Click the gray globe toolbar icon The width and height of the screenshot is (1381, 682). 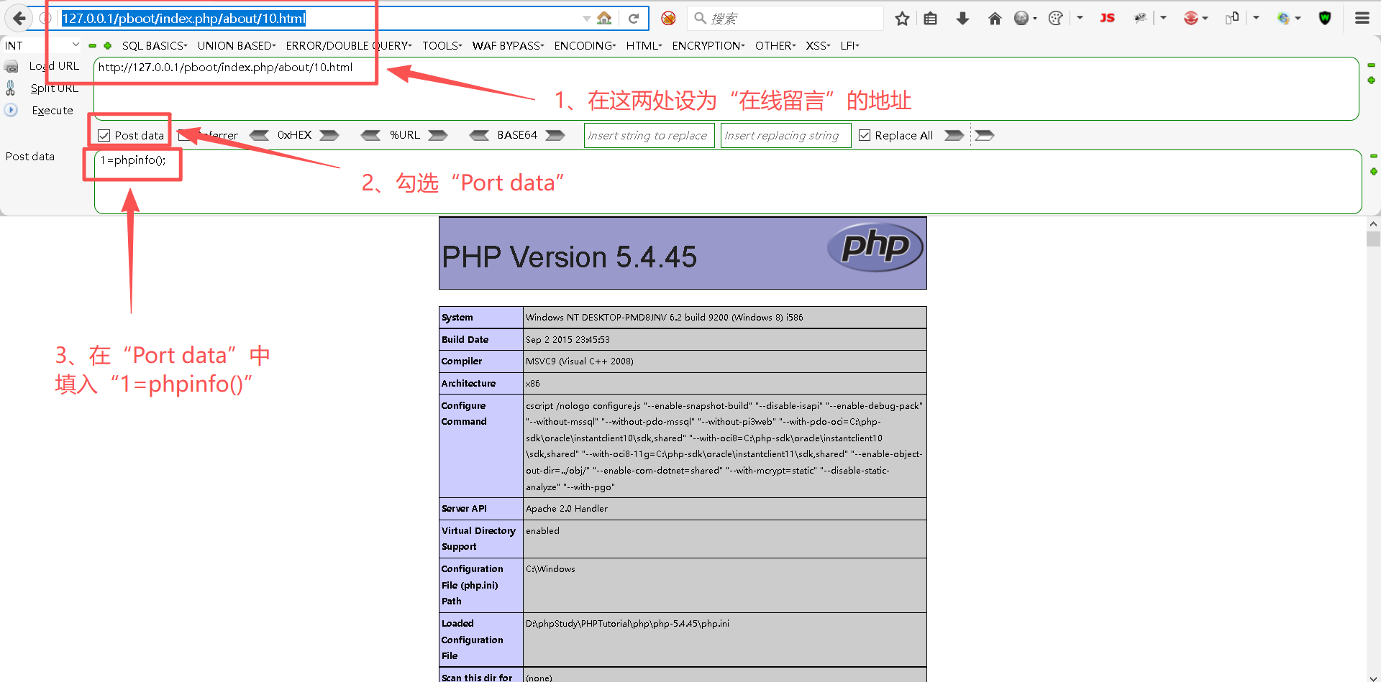pos(1021,19)
